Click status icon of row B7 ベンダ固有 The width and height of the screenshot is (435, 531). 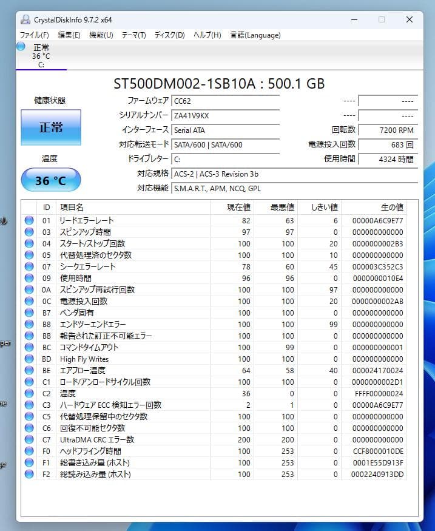click(29, 313)
